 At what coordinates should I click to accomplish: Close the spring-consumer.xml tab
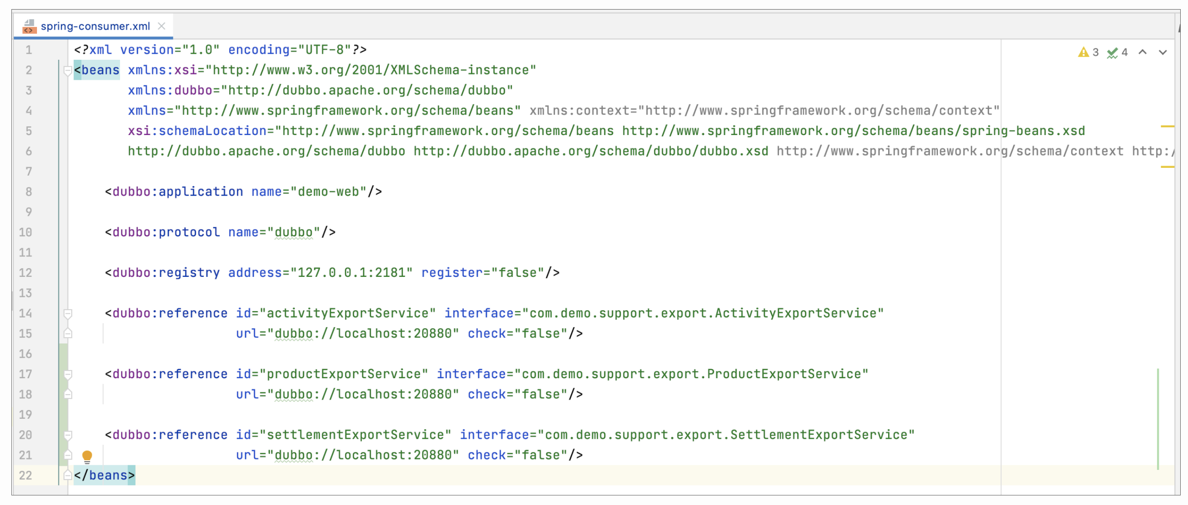[x=162, y=26]
